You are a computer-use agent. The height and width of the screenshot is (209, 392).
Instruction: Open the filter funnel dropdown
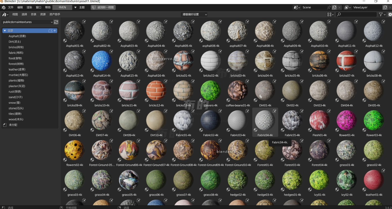(382, 14)
